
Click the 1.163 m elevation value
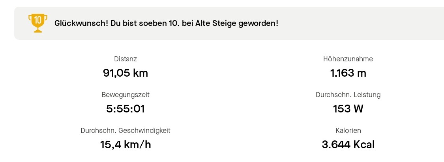(x=348, y=73)
